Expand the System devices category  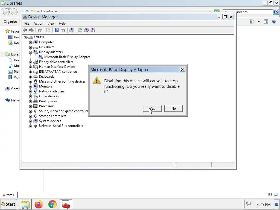(x=31, y=121)
